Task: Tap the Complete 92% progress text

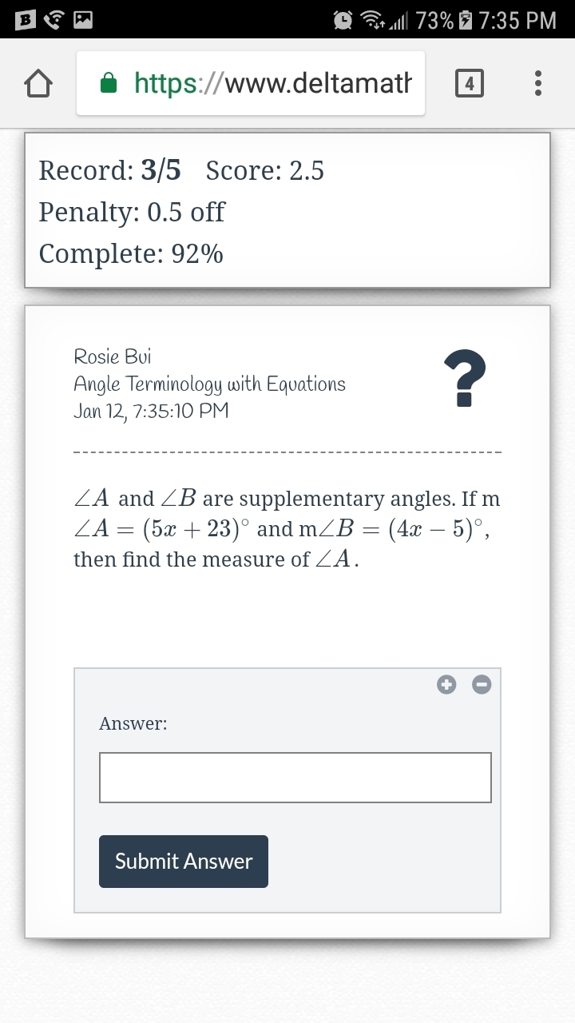Action: coord(131,253)
